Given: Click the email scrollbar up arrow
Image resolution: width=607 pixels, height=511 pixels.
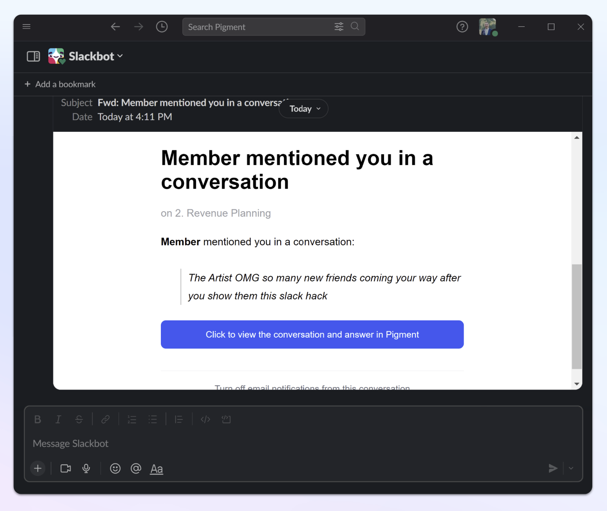Looking at the screenshot, I should 577,137.
